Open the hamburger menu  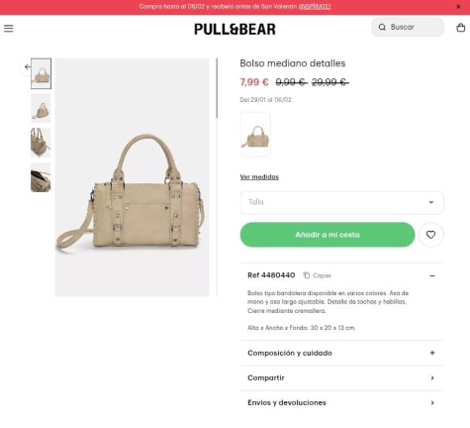(x=9, y=29)
